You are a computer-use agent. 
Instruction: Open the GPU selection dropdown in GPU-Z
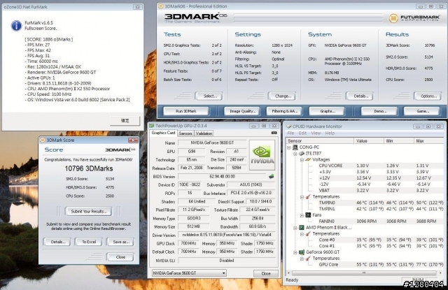tap(189, 273)
